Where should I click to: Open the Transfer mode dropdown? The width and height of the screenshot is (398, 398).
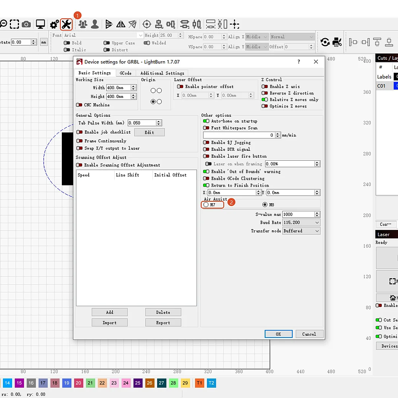pos(301,231)
